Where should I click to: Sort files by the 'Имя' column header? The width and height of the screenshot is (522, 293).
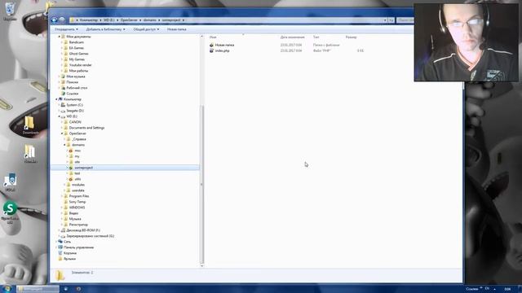click(213, 37)
